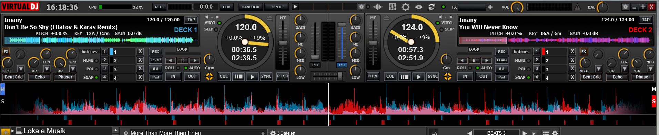This screenshot has height=135, width=659.
Task: Tap tempo with Deck 1 TAP button
Action: click(x=191, y=20)
